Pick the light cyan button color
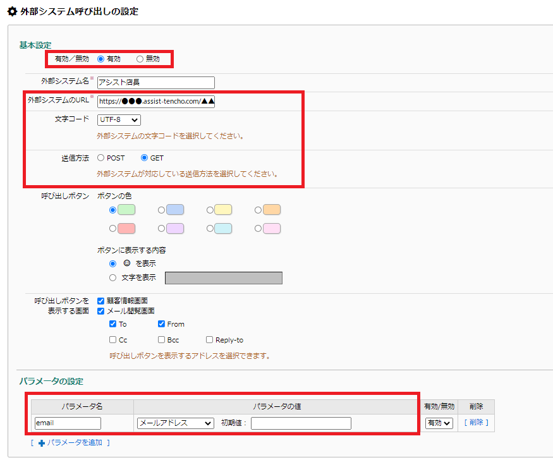Image resolution: width=553 pixels, height=460 pixels. [223, 228]
